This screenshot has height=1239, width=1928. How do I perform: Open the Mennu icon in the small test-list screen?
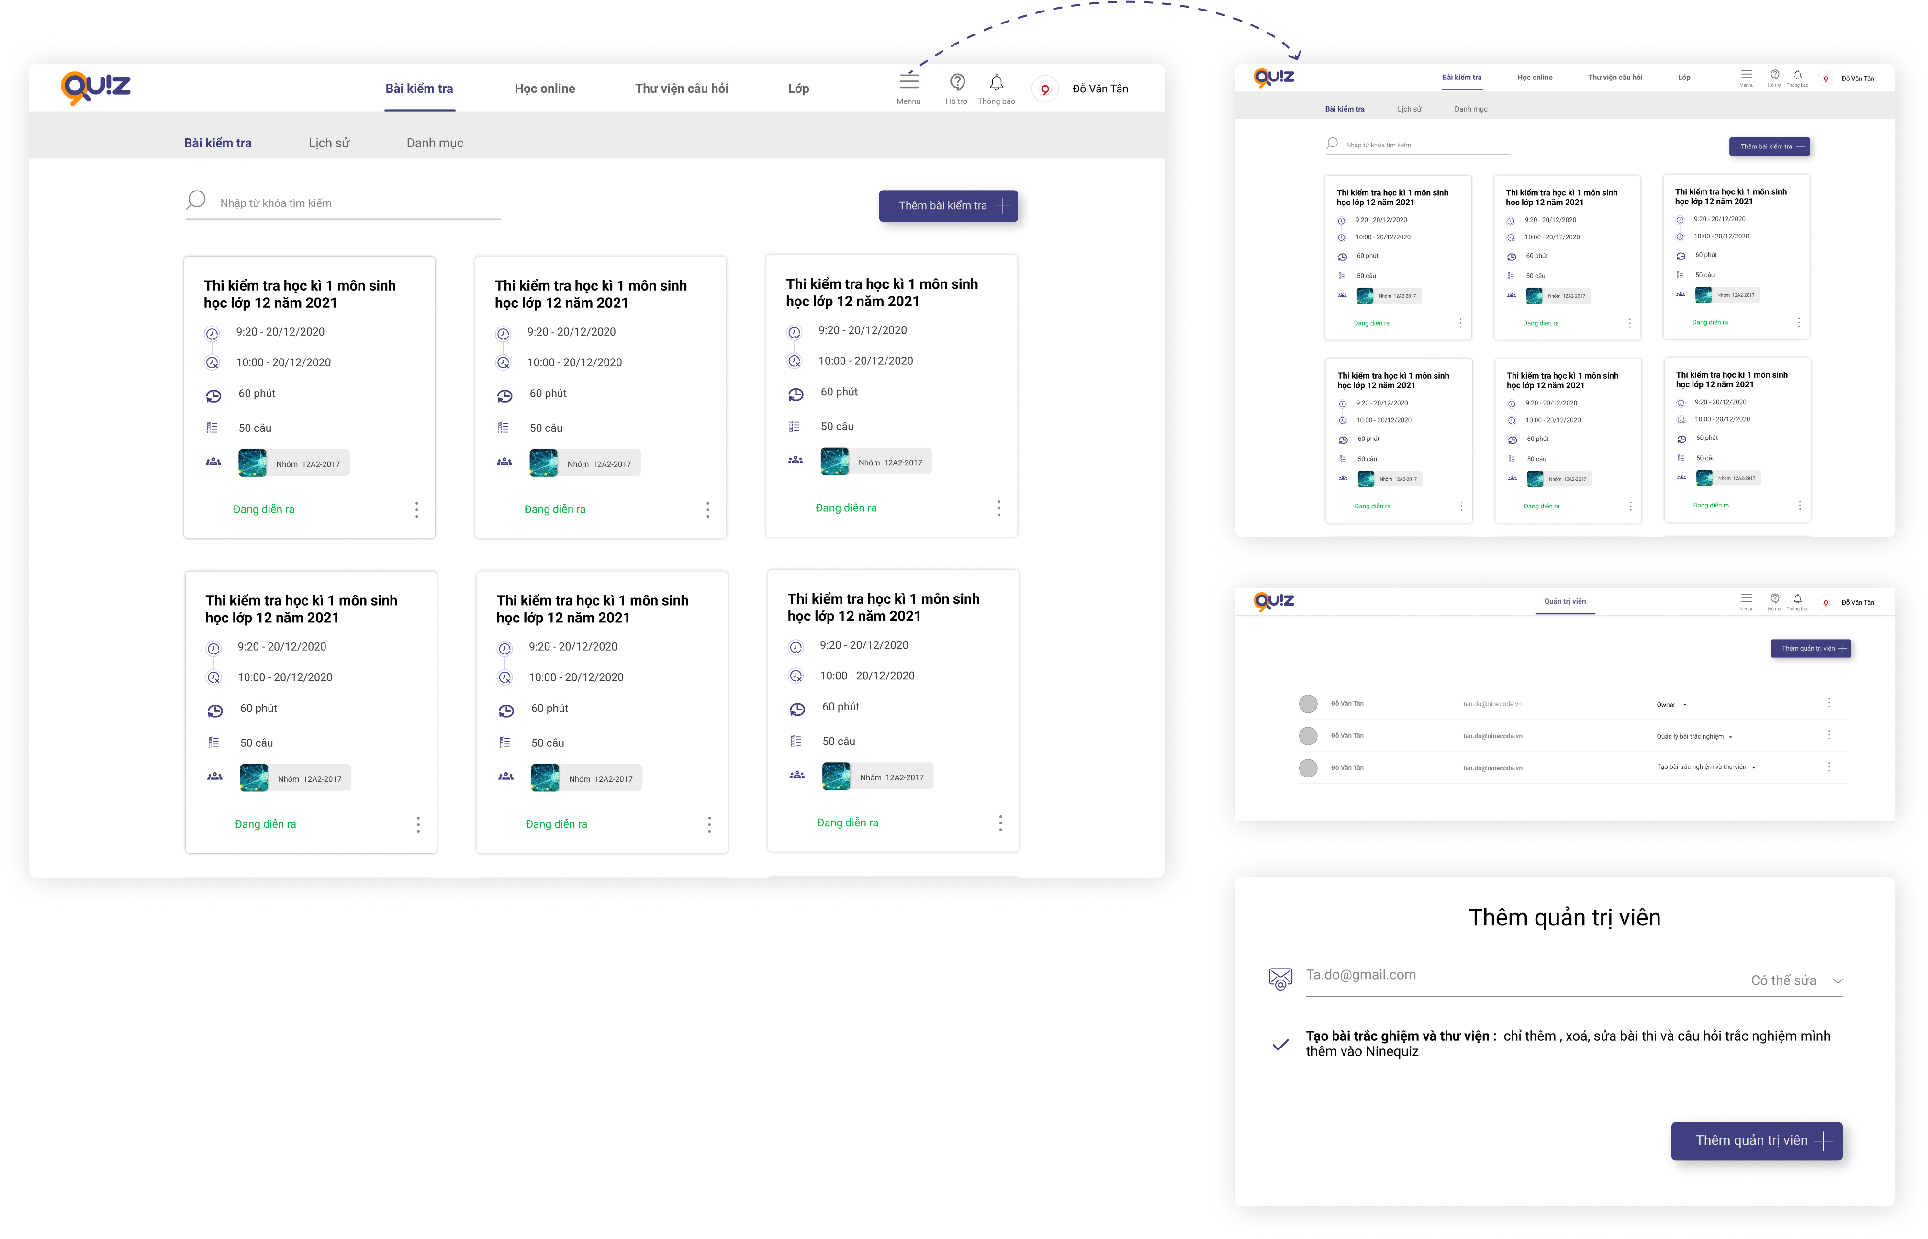click(1746, 74)
